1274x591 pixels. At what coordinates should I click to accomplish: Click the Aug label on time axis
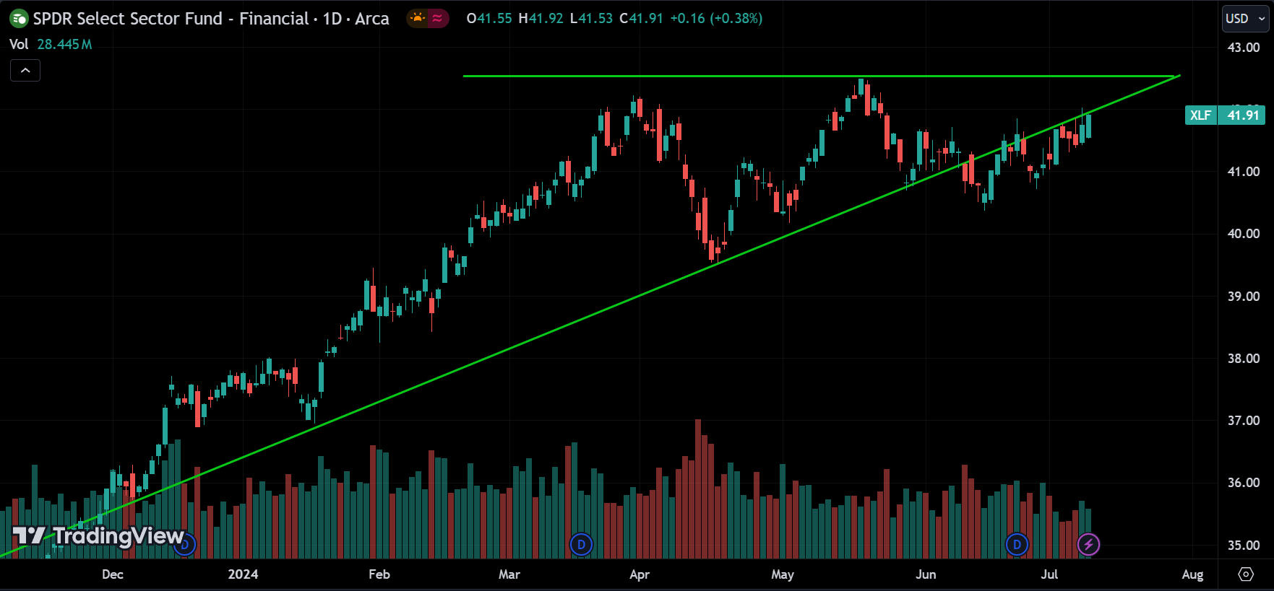click(1192, 574)
